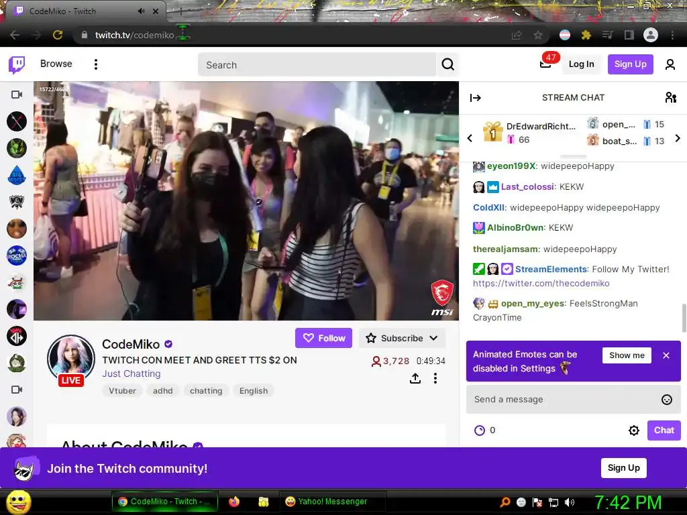Open the thecodemiko Twitter link in chat

(541, 284)
